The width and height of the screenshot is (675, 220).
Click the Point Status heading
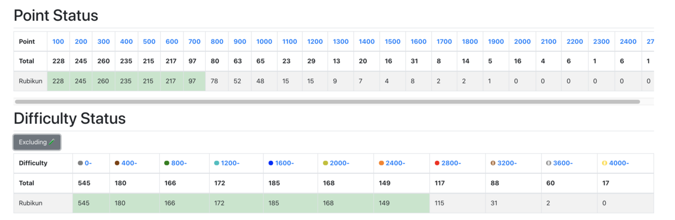(x=56, y=15)
